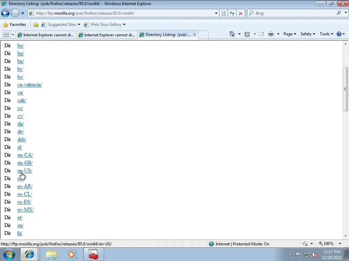Viewport: 349px width, 261px height.
Task: Click the Home page icon
Action: (x=232, y=34)
